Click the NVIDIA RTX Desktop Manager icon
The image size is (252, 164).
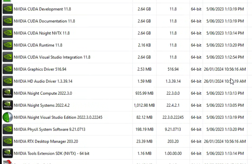point(8,141)
